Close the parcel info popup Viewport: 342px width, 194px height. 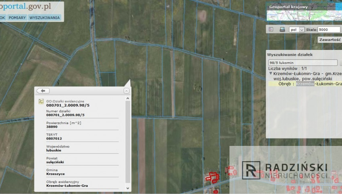(x=126, y=91)
